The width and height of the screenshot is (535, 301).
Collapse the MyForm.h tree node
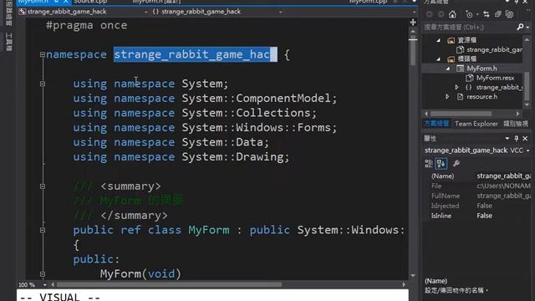tap(448, 69)
